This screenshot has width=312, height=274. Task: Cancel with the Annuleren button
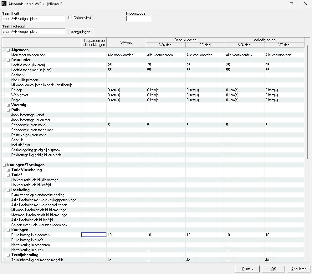299,269
